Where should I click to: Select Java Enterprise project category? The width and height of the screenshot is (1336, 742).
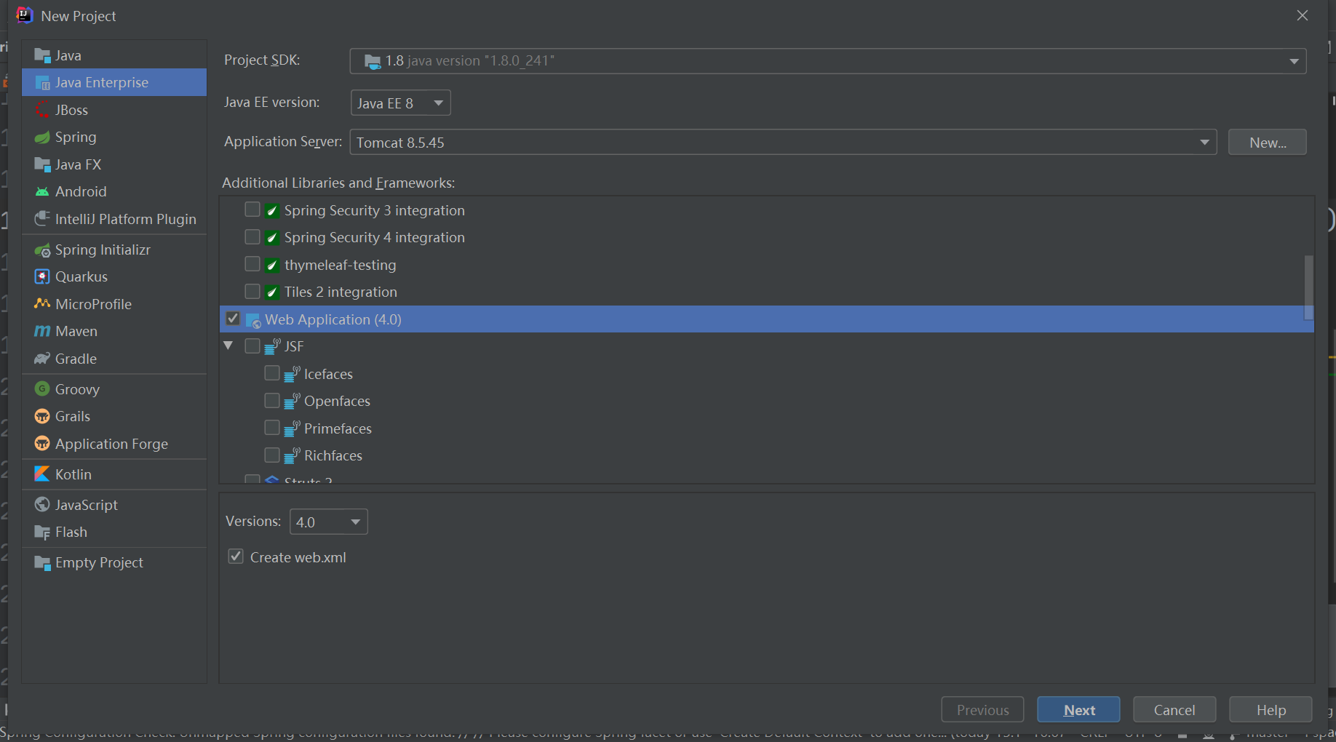coord(114,82)
